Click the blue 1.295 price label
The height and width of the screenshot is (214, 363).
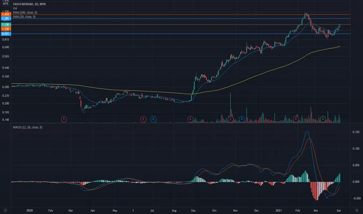5,19
